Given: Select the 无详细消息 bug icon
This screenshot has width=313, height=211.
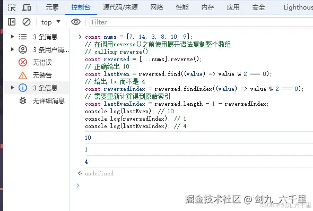Looking at the screenshot, I should tap(23, 100).
